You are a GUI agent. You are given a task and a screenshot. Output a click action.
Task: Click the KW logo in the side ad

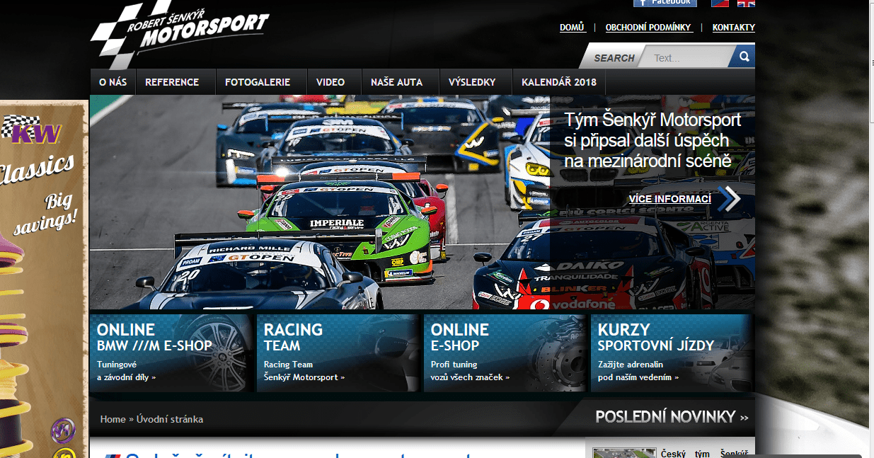click(33, 132)
